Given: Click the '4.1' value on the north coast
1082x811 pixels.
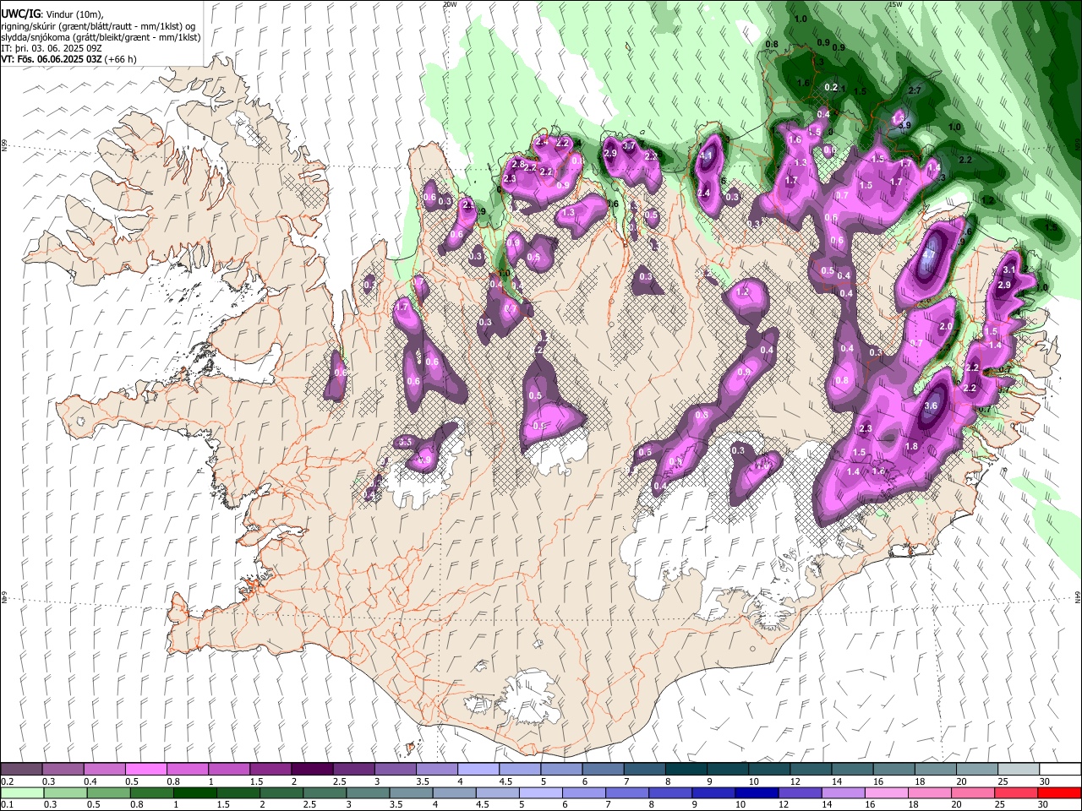Looking at the screenshot, I should tap(708, 156).
